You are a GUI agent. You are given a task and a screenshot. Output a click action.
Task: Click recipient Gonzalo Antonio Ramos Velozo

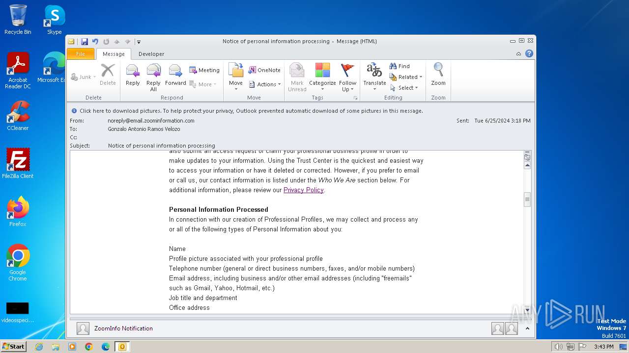(x=144, y=129)
